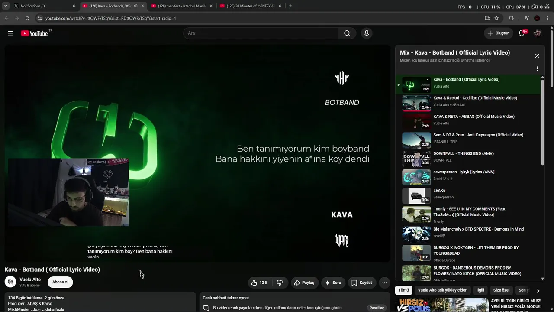Go to the YouTube home logo
554x312 pixels.
35,33
